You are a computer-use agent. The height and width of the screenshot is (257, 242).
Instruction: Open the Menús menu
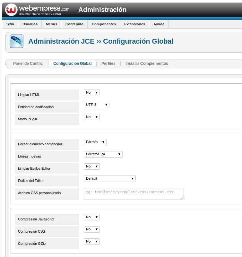(51, 24)
